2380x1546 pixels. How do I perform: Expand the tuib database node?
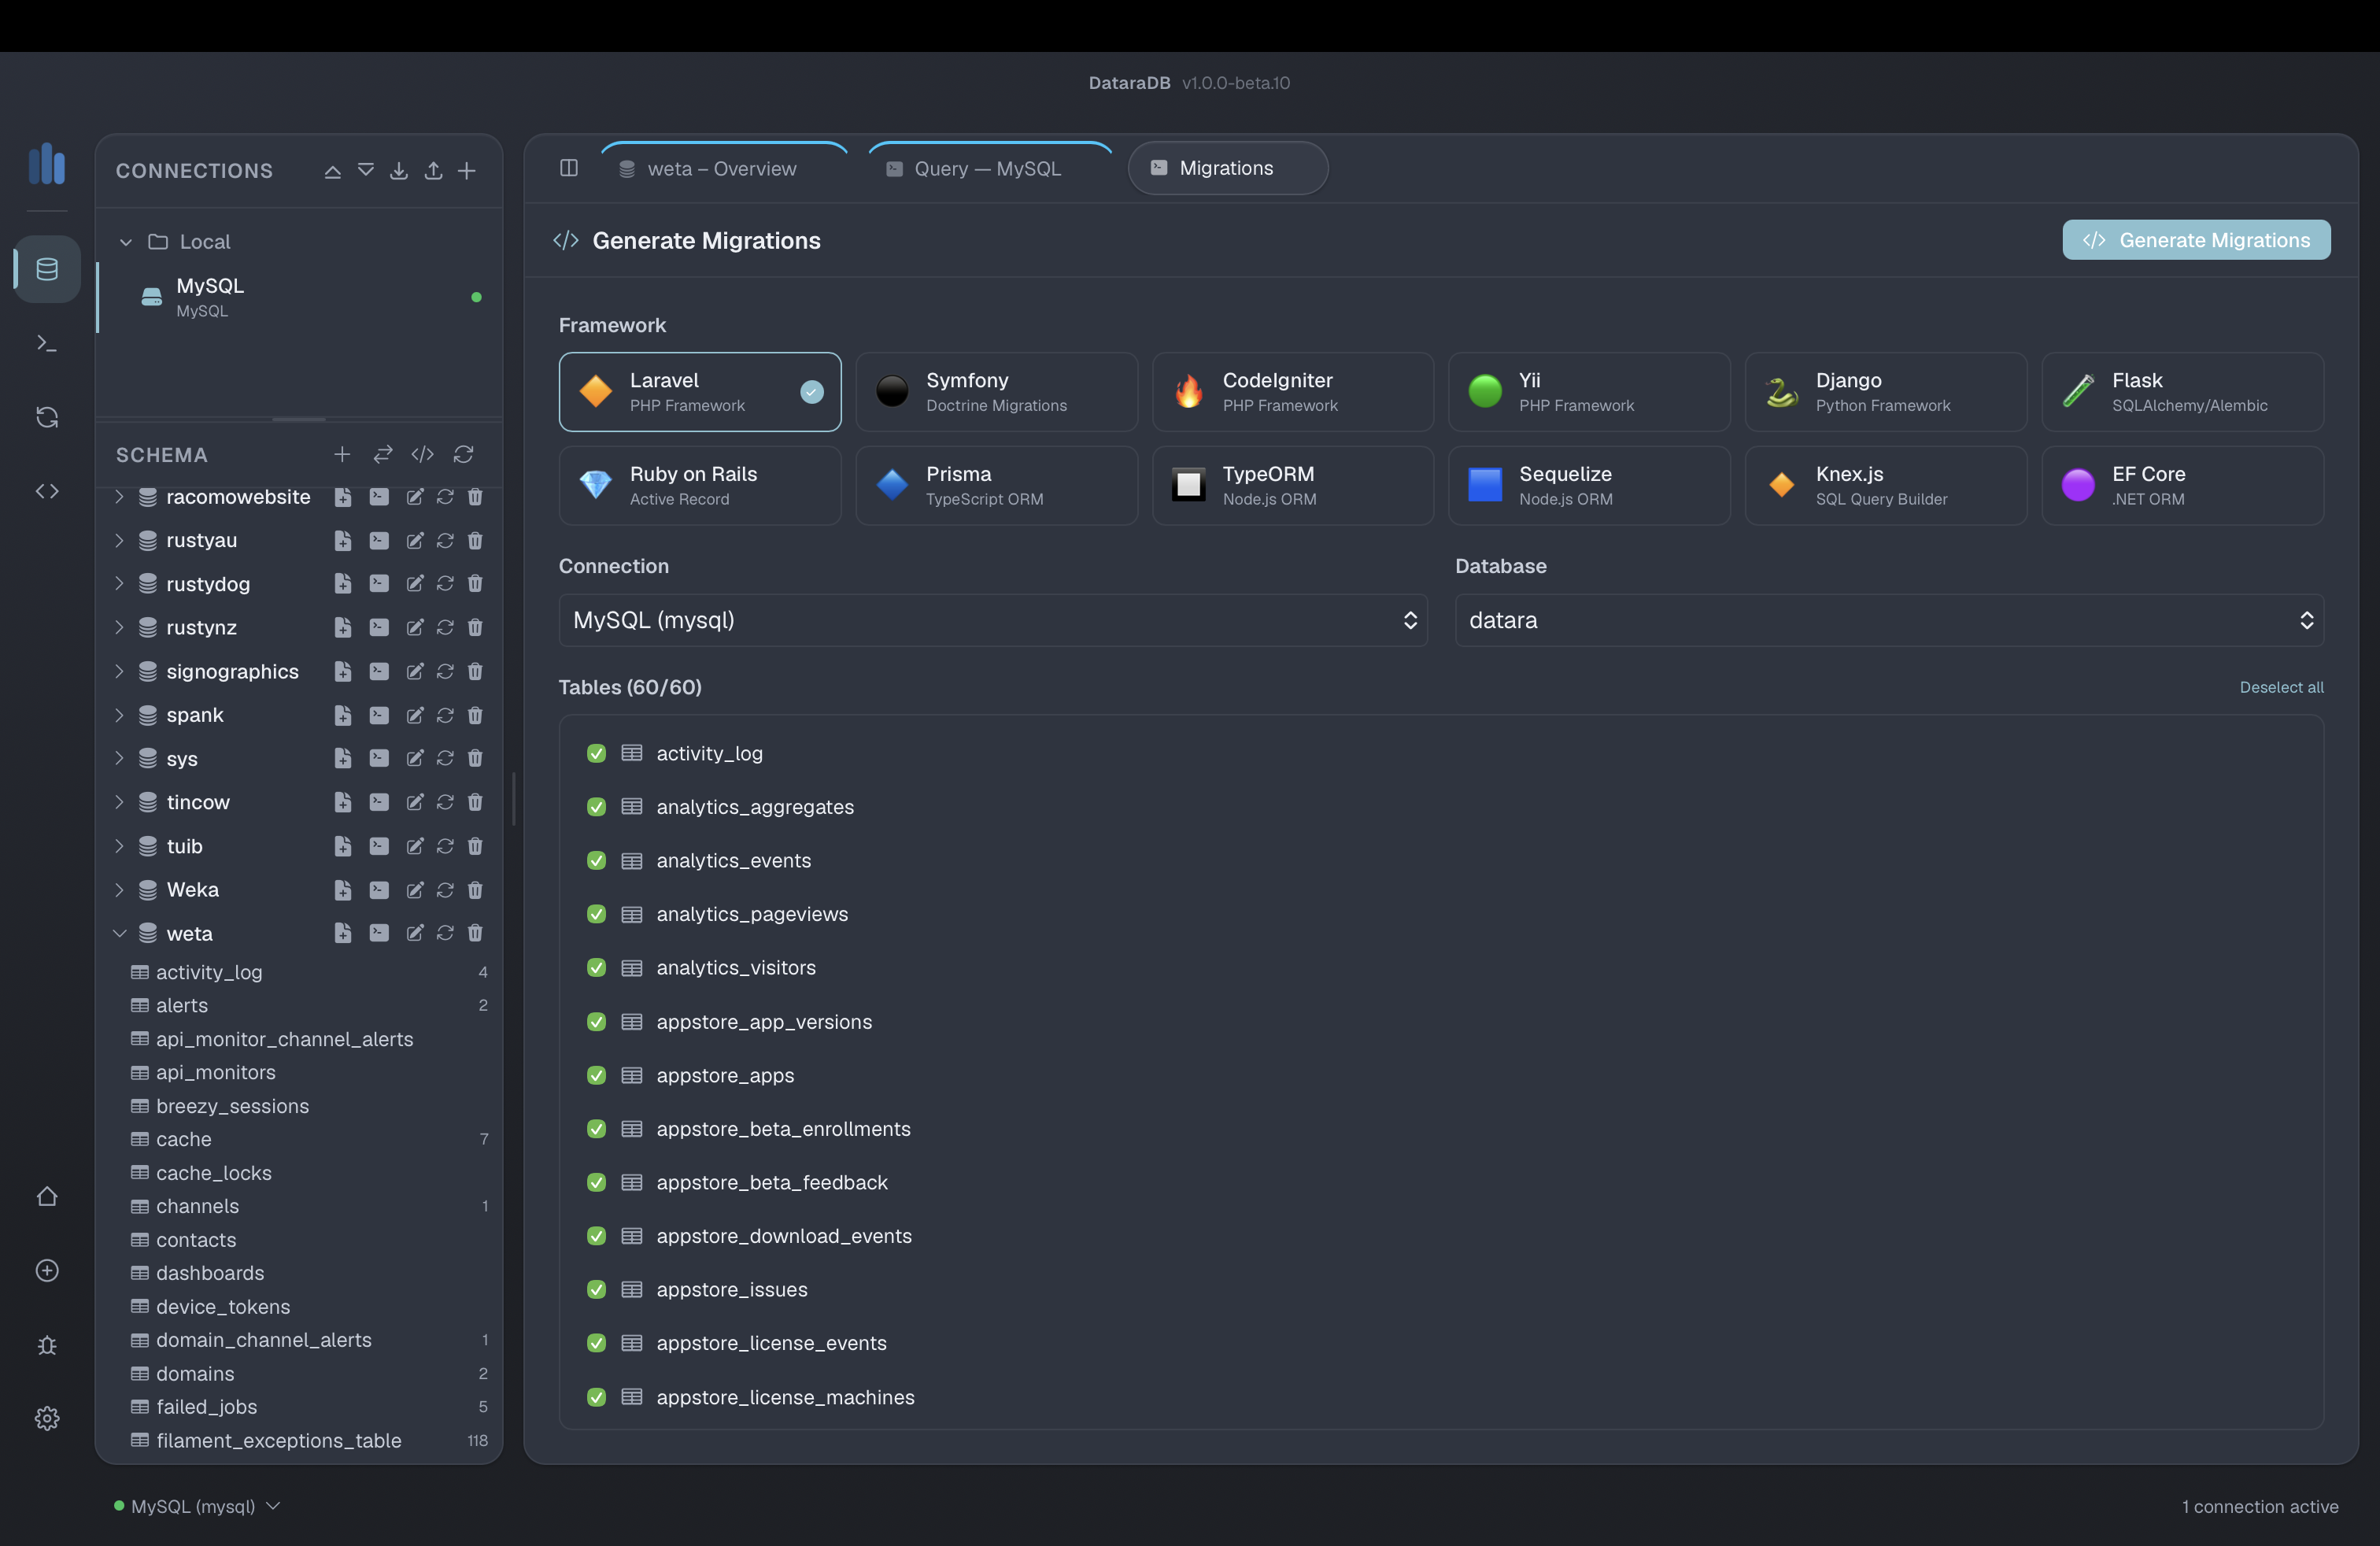[x=119, y=846]
